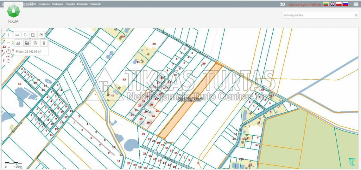Switch to 3D map view

(x=282, y=4)
